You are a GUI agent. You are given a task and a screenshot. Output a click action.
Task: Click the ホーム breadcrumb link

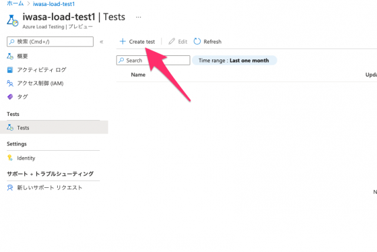click(x=15, y=4)
